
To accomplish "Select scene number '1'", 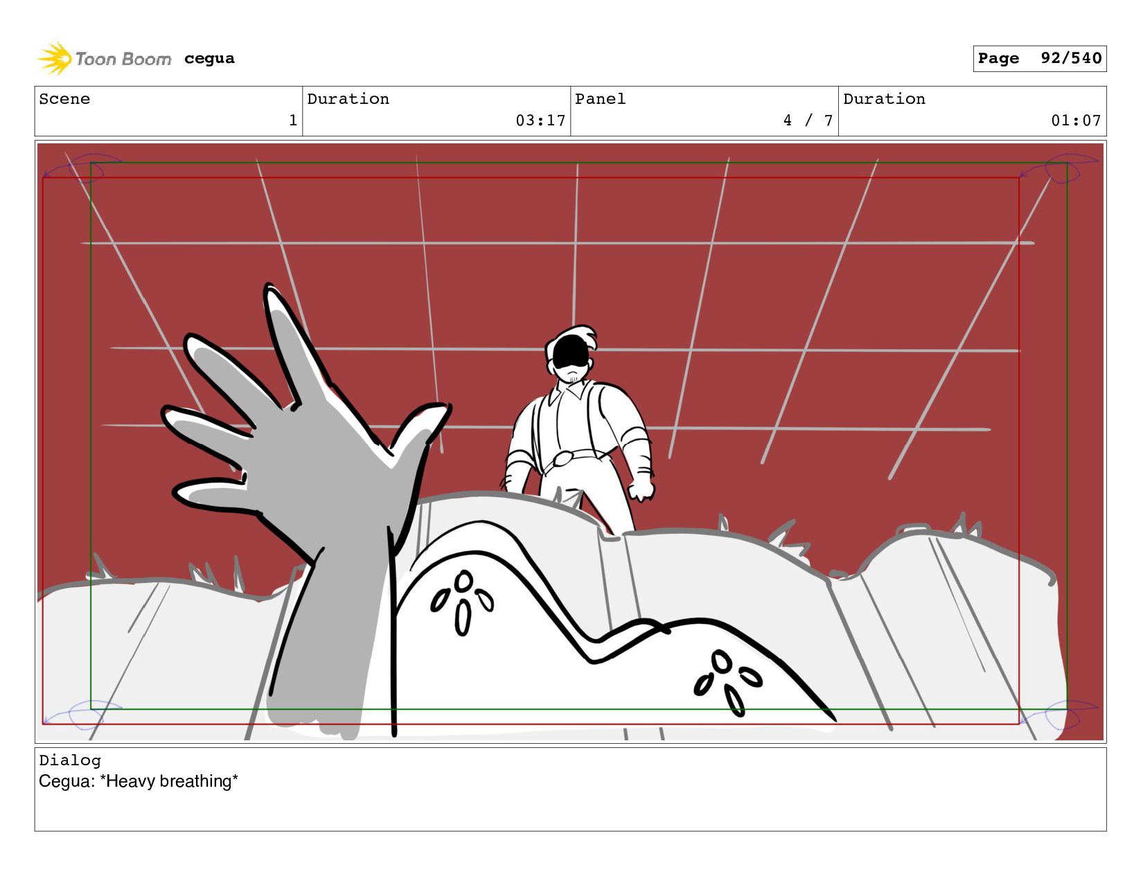I will click(293, 121).
